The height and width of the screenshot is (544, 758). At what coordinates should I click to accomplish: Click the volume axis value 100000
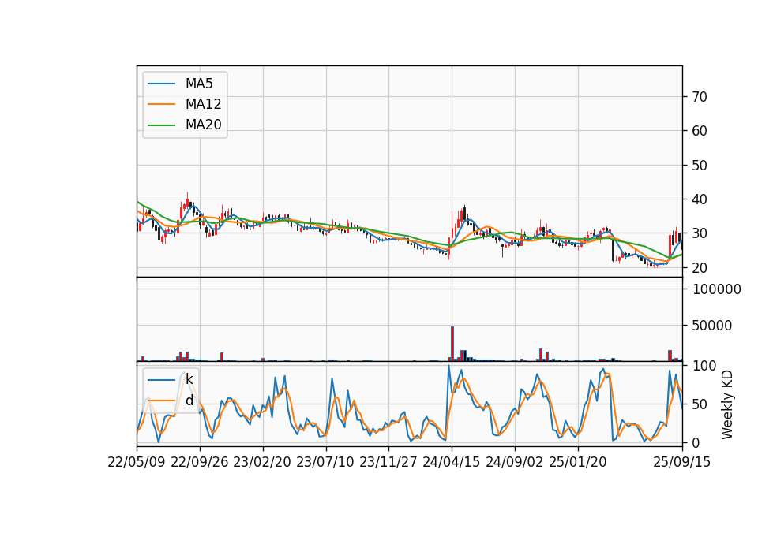pos(717,289)
